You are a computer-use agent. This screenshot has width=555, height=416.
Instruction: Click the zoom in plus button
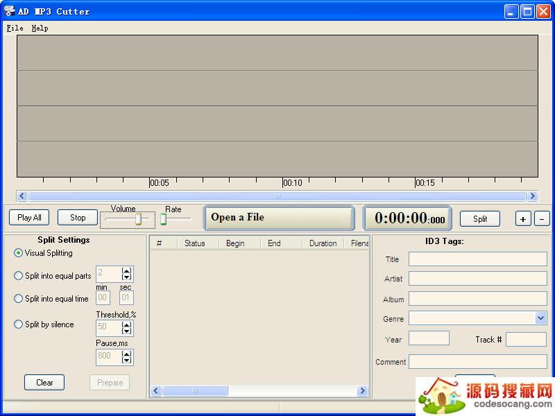click(x=523, y=218)
